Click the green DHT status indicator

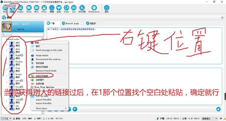click(x=44, y=118)
